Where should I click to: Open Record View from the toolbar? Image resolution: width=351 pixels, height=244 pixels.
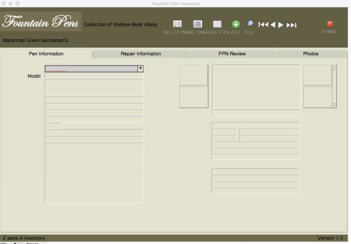[x=177, y=25]
